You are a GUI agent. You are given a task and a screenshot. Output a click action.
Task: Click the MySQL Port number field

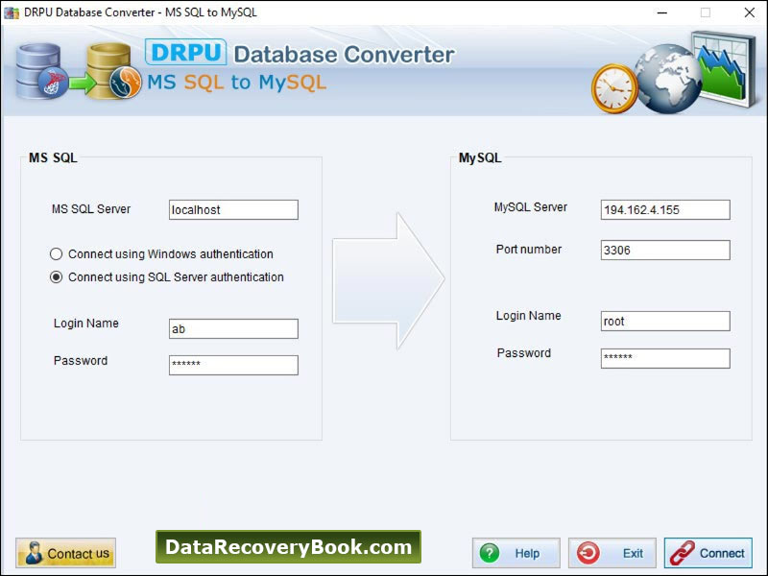664,250
